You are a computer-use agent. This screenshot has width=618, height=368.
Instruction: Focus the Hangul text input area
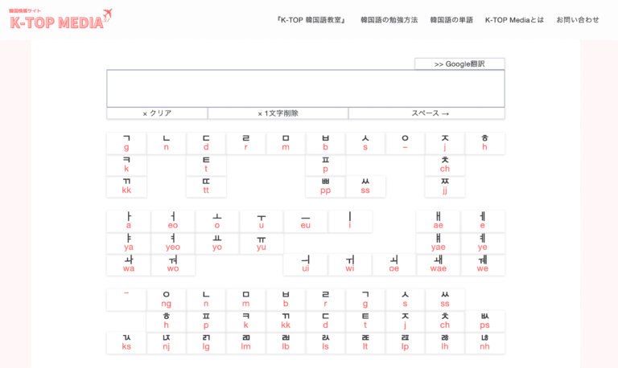(306, 88)
